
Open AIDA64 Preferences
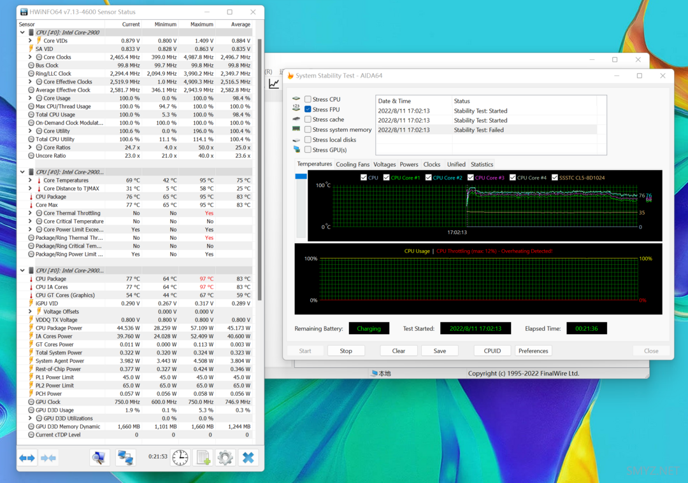click(533, 351)
